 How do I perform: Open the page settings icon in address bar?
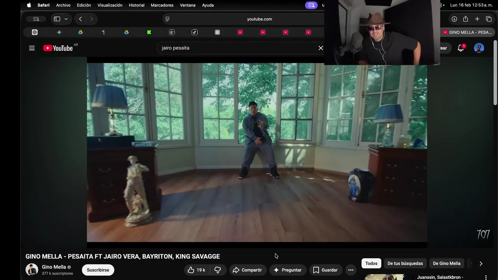pos(167,19)
